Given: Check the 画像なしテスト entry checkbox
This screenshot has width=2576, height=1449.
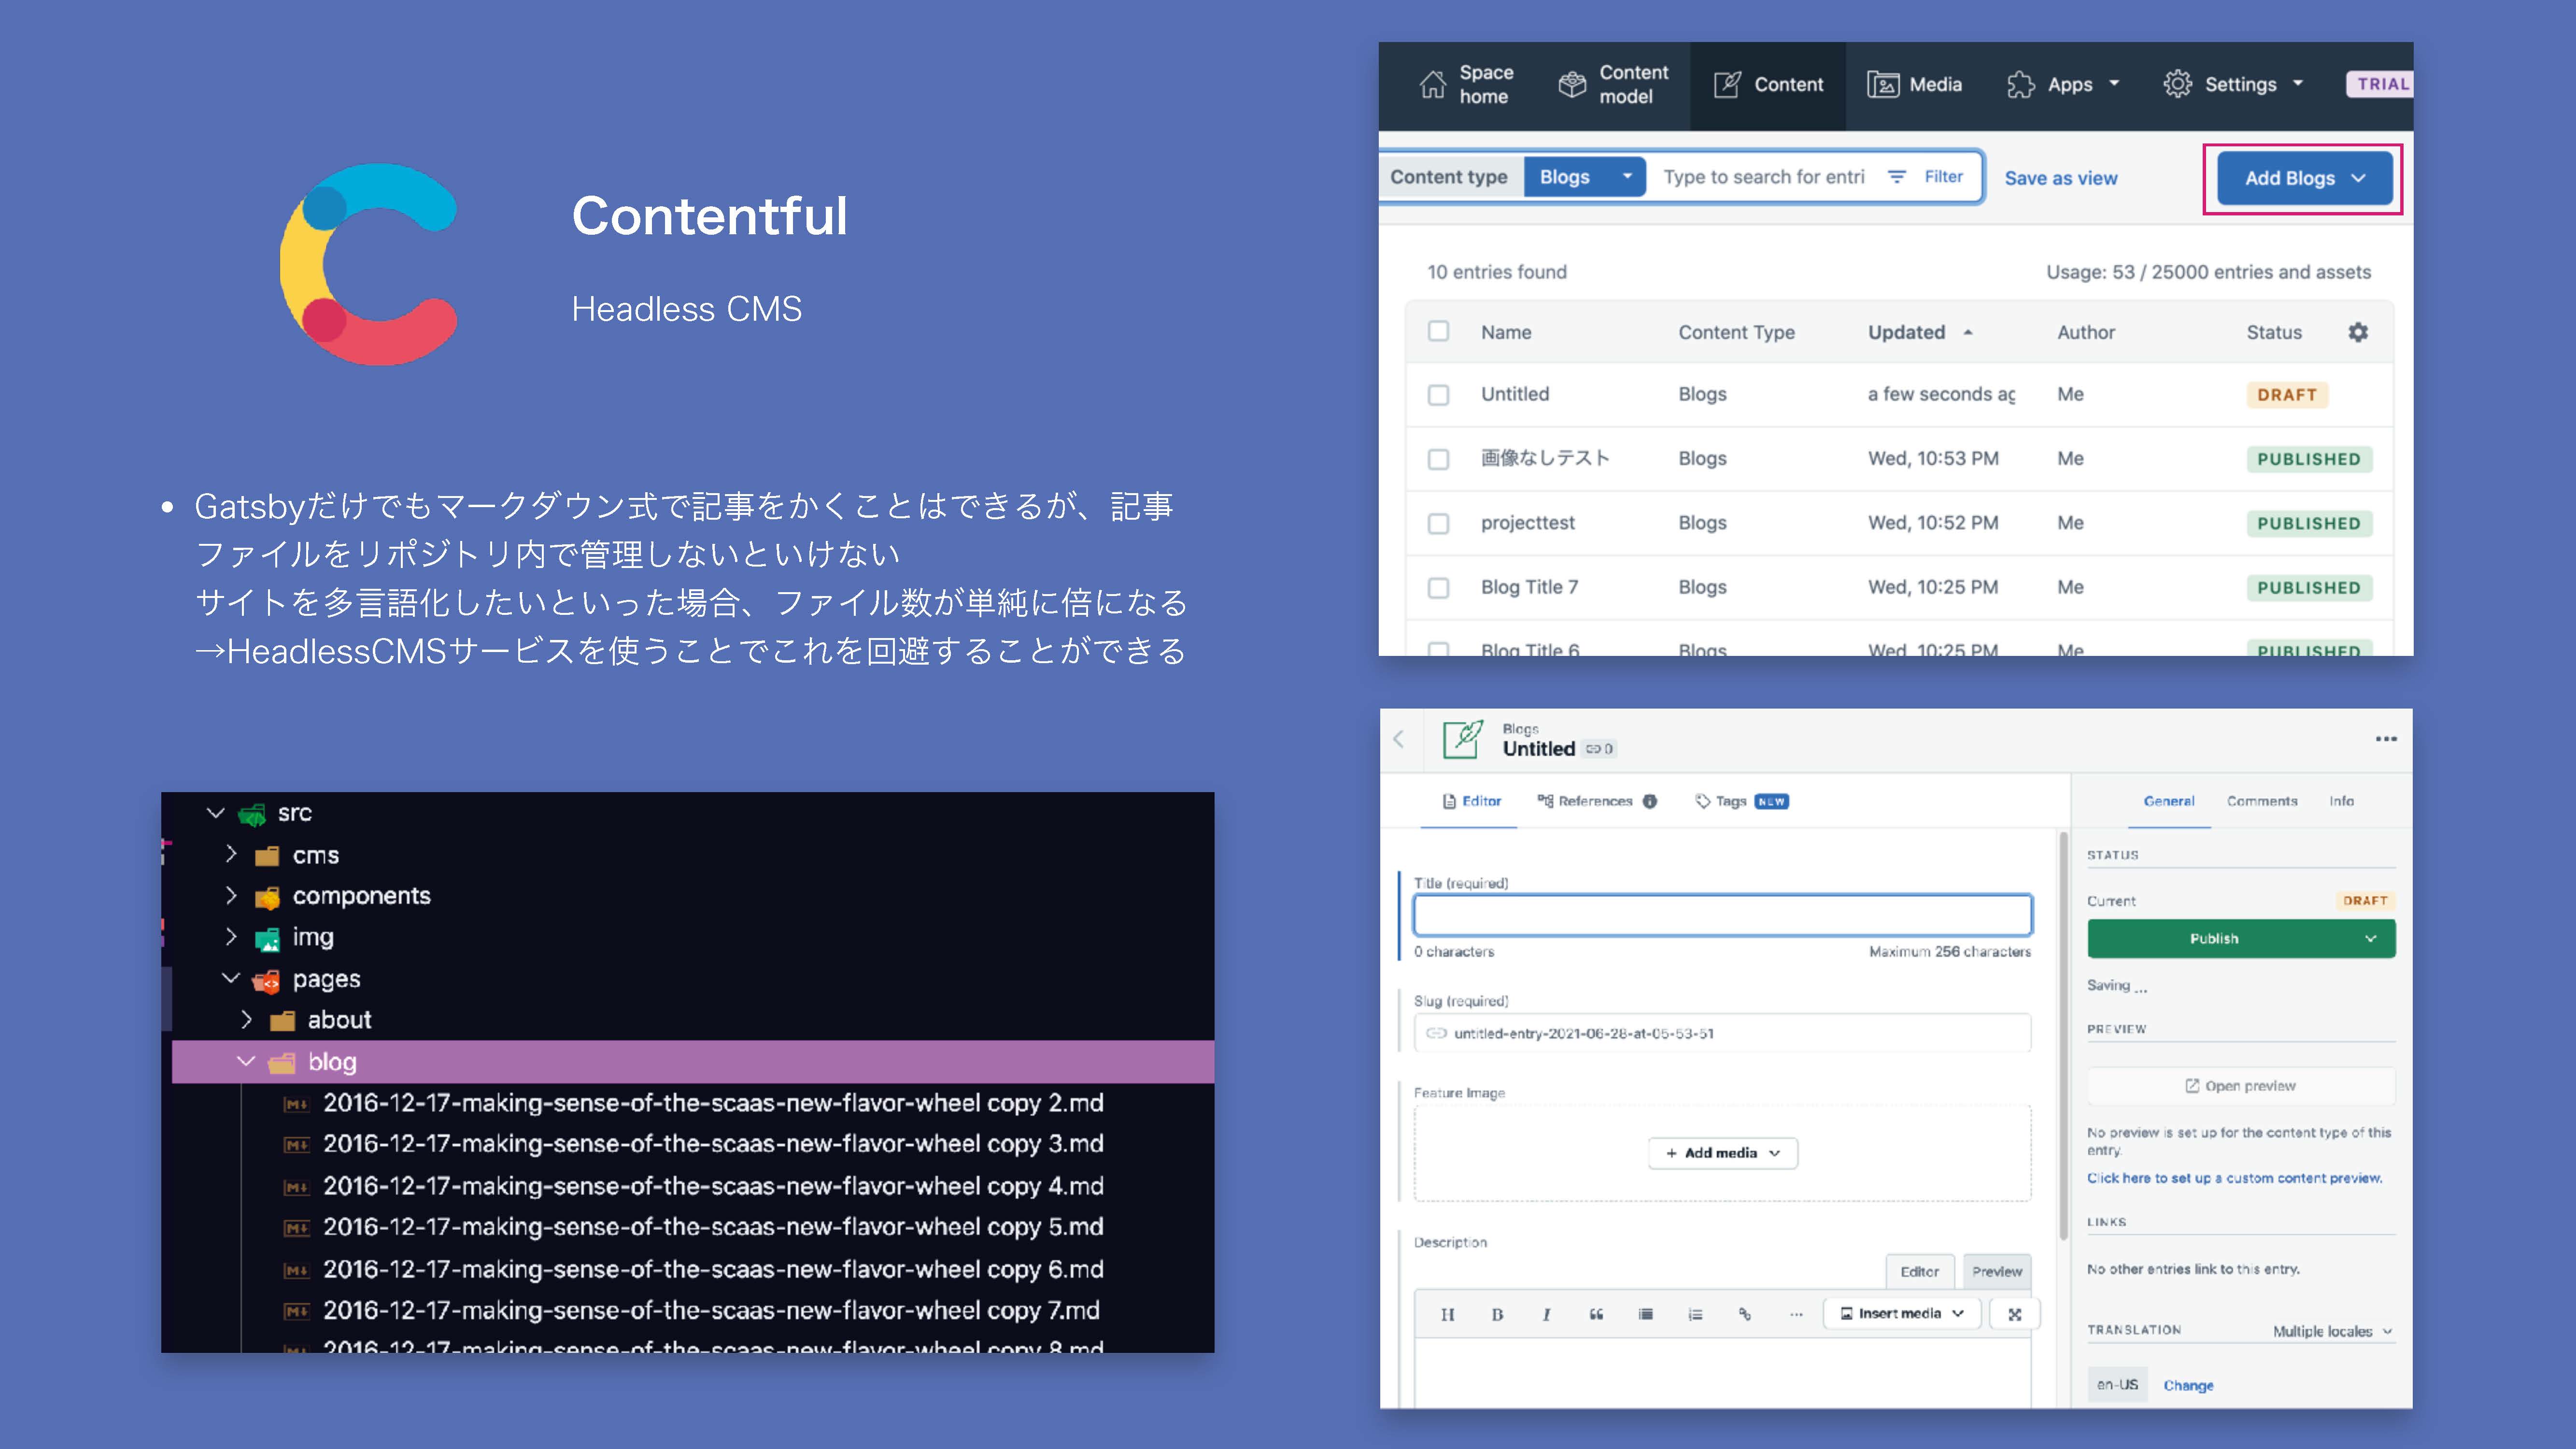Looking at the screenshot, I should pyautogui.click(x=1438, y=459).
